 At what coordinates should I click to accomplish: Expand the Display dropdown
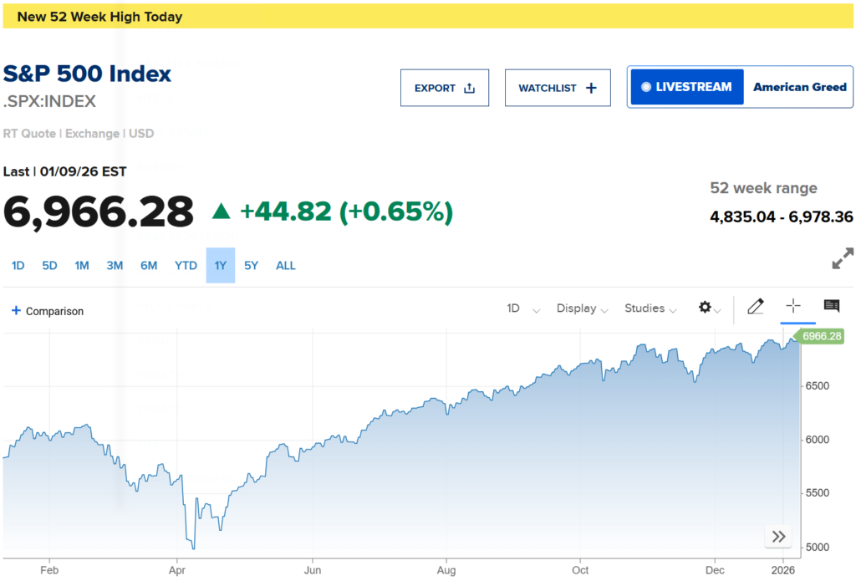tap(582, 308)
